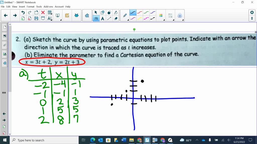Expand the hidden system tray icons chevron
This screenshot has height=144, width=257.
[x=197, y=140]
